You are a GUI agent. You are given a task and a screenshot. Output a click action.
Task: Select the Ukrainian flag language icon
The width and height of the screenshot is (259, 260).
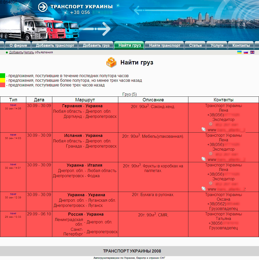click(239, 52)
